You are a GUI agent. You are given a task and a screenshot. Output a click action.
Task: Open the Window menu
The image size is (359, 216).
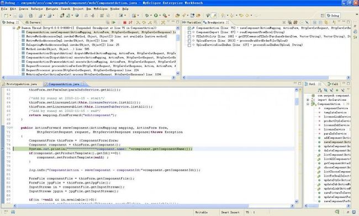tap(115, 9)
